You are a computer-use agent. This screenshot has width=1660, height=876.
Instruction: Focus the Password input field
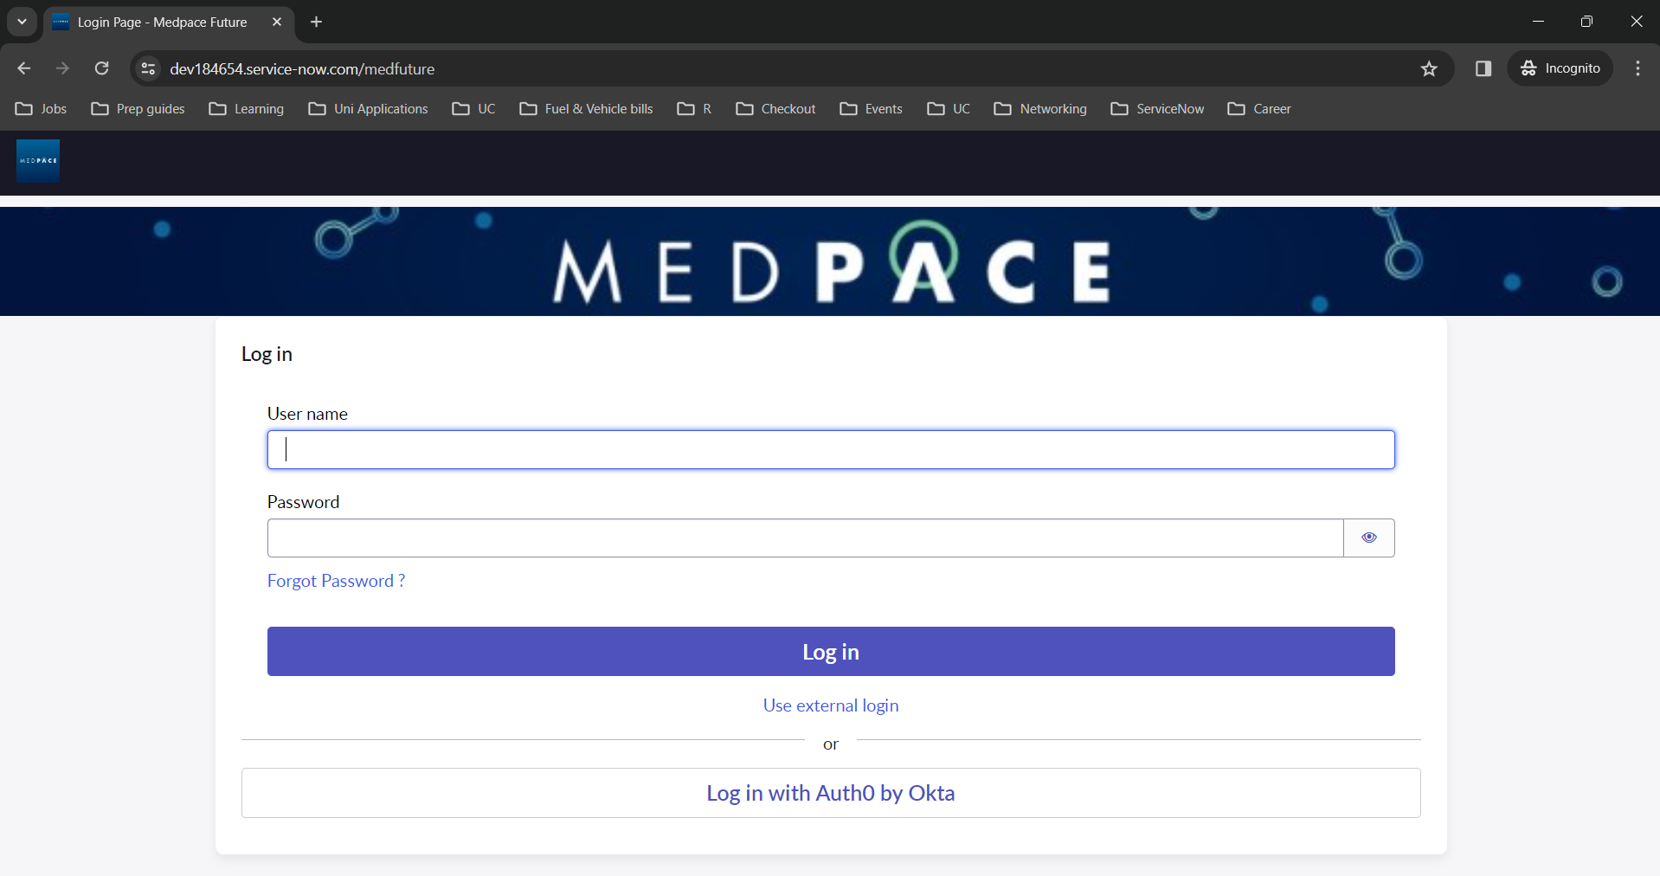tap(805, 538)
